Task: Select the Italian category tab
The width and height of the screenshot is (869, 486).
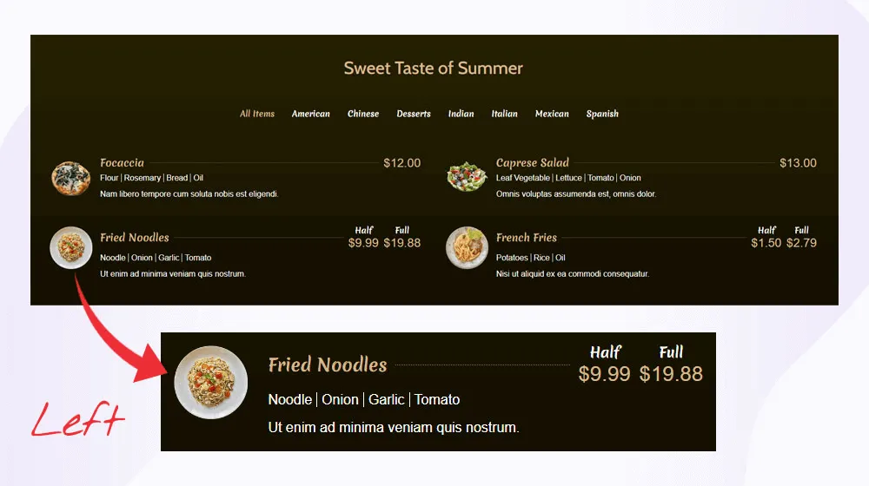Action: point(504,114)
